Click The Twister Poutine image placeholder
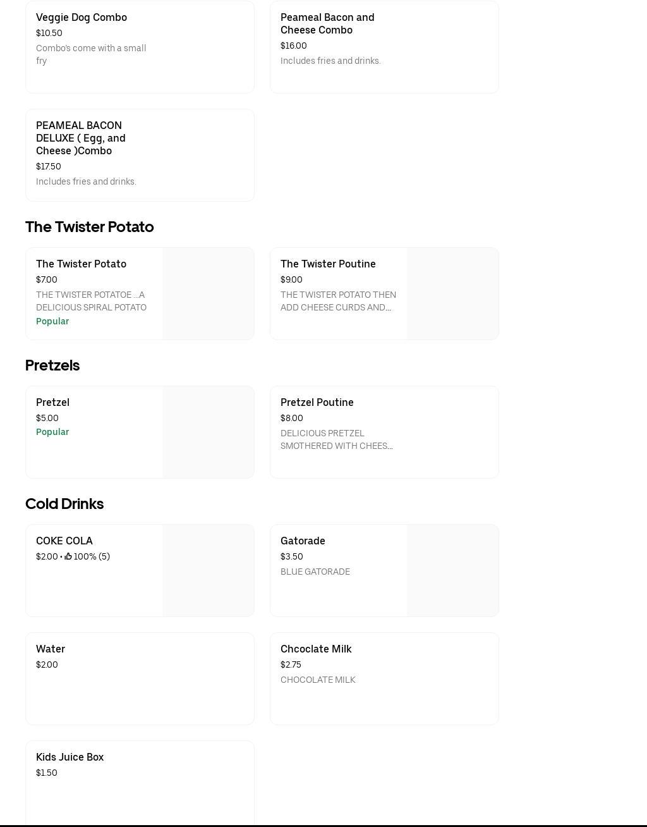The height and width of the screenshot is (827, 647). [x=452, y=293]
